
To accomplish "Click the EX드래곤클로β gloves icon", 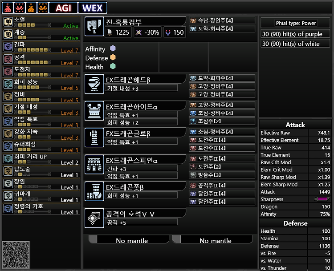I will [94, 138].
